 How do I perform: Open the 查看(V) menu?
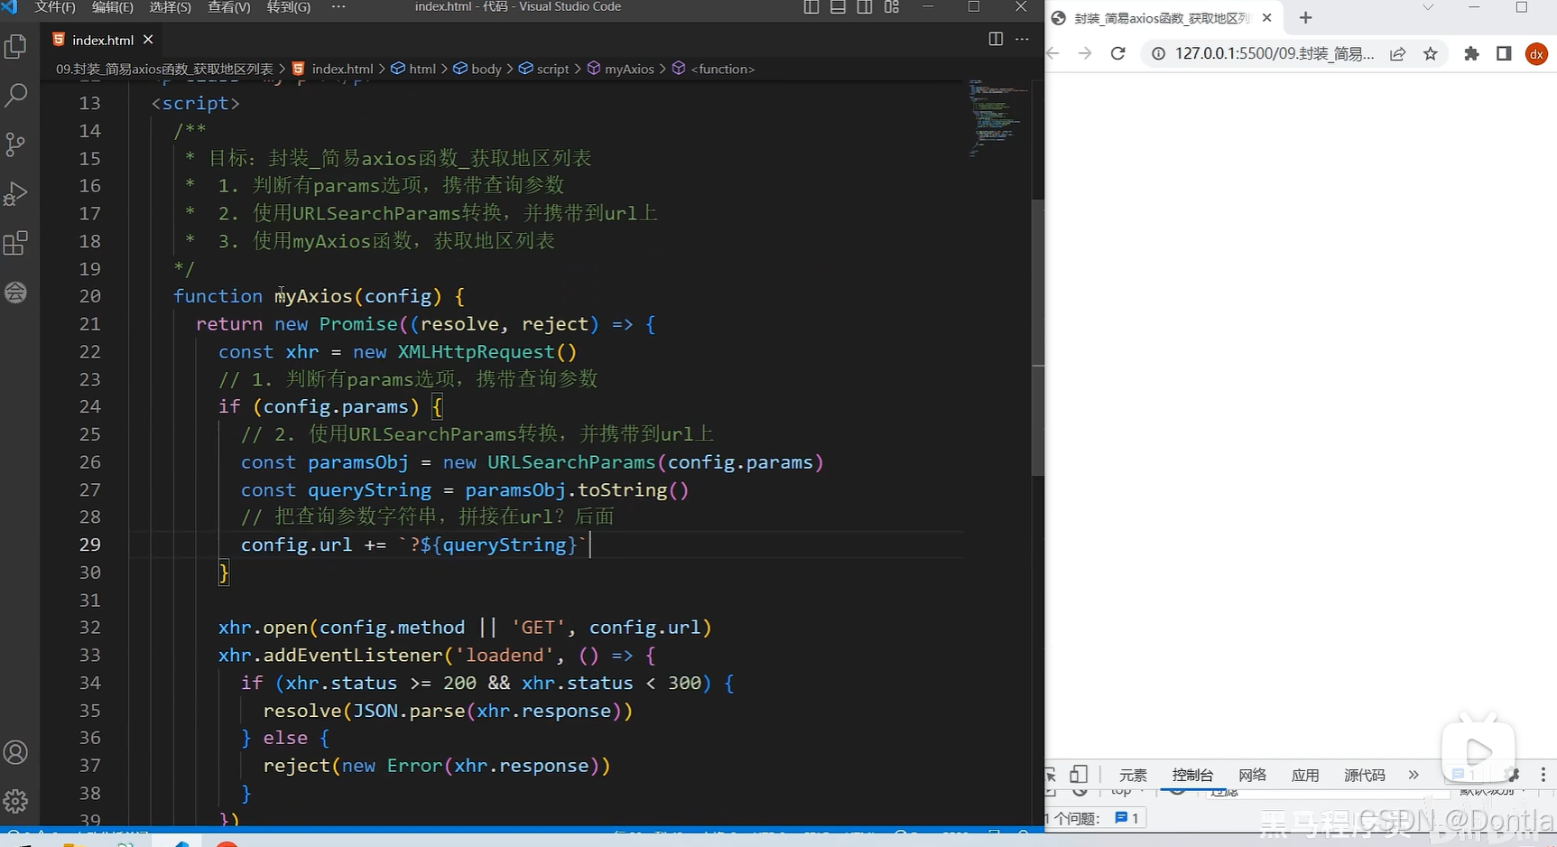coord(228,6)
